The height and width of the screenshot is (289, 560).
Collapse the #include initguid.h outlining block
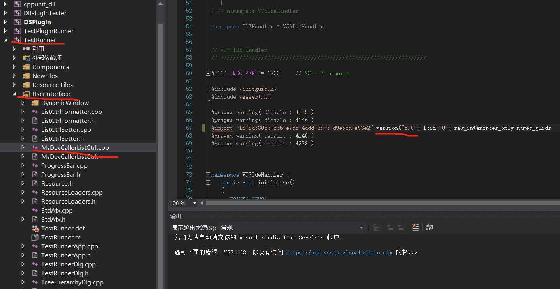(208, 89)
